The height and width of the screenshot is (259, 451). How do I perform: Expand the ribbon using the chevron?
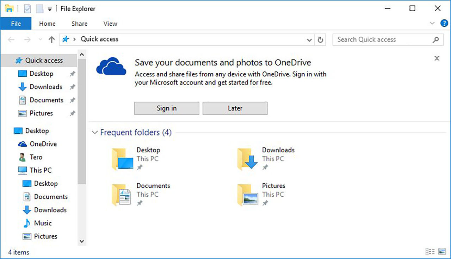(x=432, y=24)
